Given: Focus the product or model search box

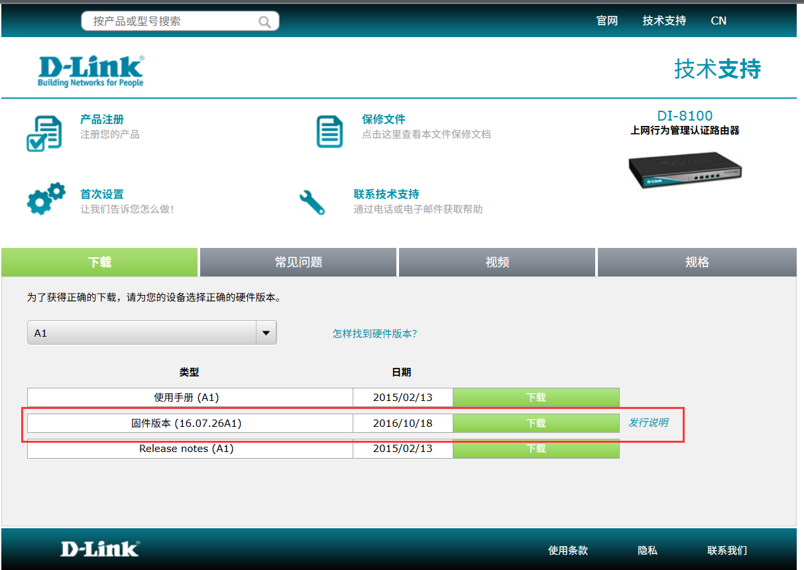Looking at the screenshot, I should (180, 21).
